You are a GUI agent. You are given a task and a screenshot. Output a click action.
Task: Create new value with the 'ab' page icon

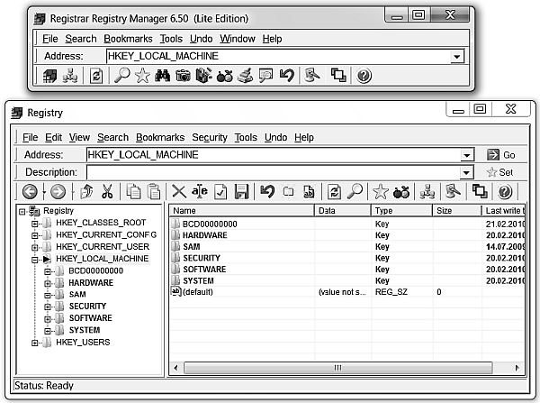pyautogui.click(x=309, y=192)
